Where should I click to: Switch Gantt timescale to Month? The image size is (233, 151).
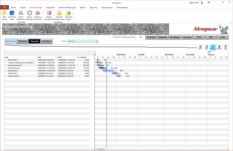pyautogui.click(x=219, y=48)
